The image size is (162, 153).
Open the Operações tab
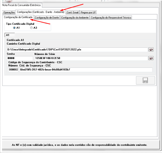coord(9,12)
